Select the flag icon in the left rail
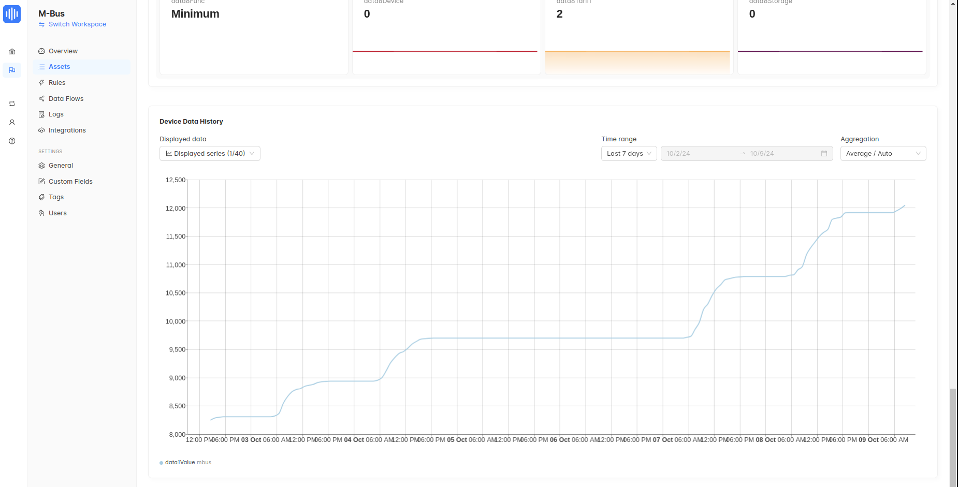 click(12, 70)
